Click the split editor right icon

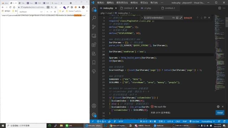219,8
